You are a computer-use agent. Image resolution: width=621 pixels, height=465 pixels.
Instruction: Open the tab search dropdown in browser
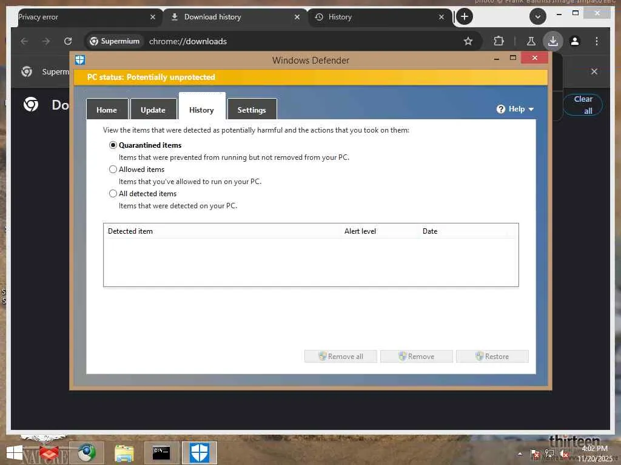click(x=537, y=16)
